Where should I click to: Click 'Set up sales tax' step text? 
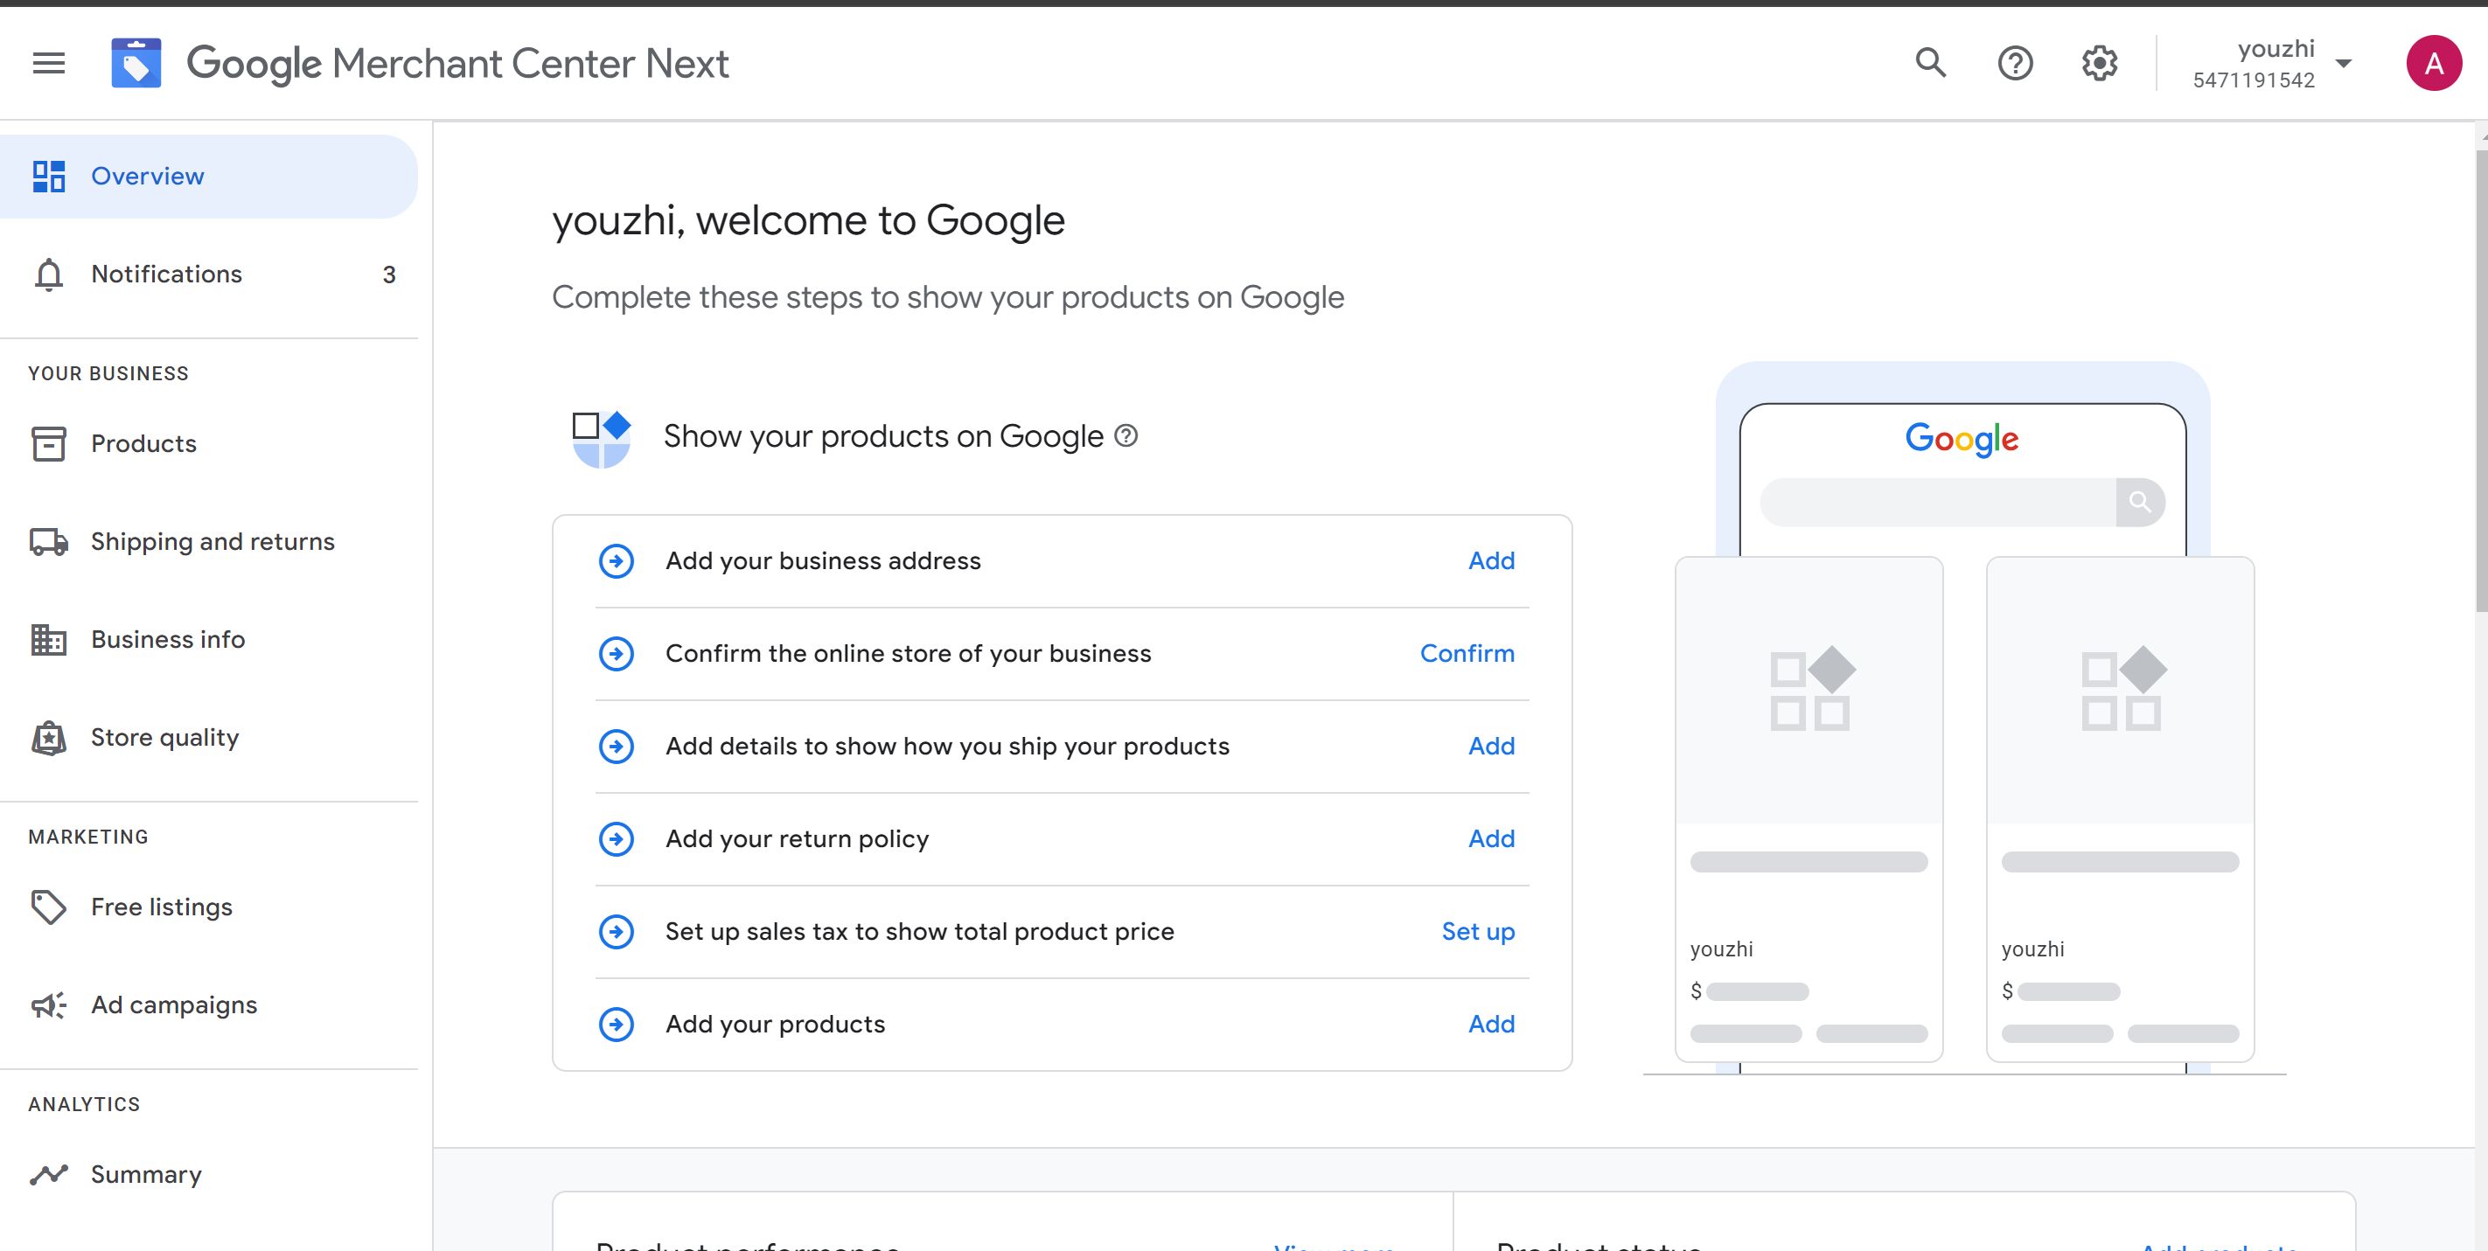pyautogui.click(x=919, y=932)
